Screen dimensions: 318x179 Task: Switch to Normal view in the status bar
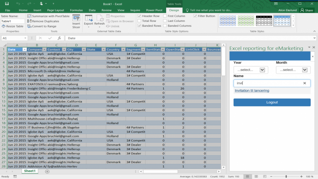[247, 176]
